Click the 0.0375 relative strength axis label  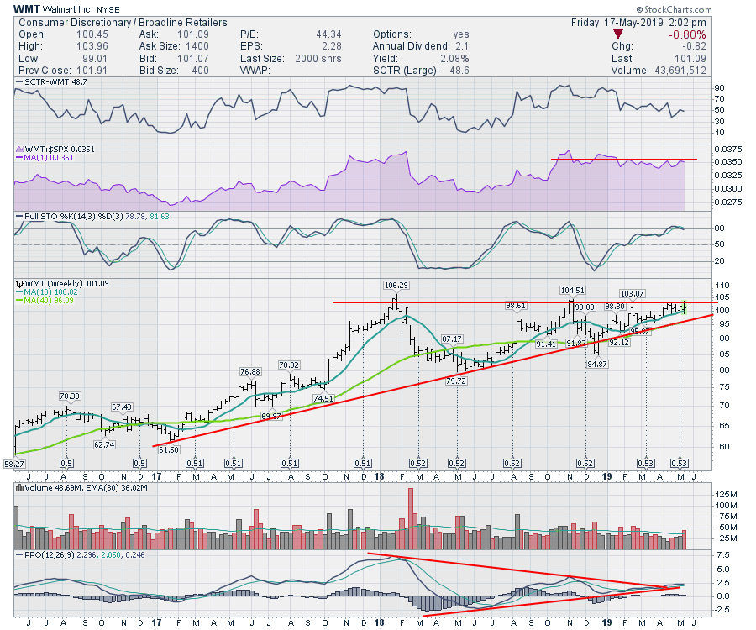point(728,149)
